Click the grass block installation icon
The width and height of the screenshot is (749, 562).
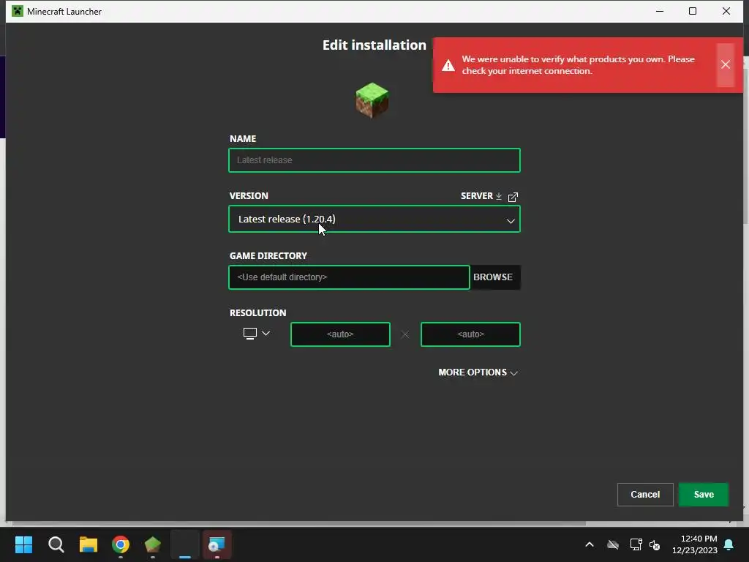(x=372, y=100)
